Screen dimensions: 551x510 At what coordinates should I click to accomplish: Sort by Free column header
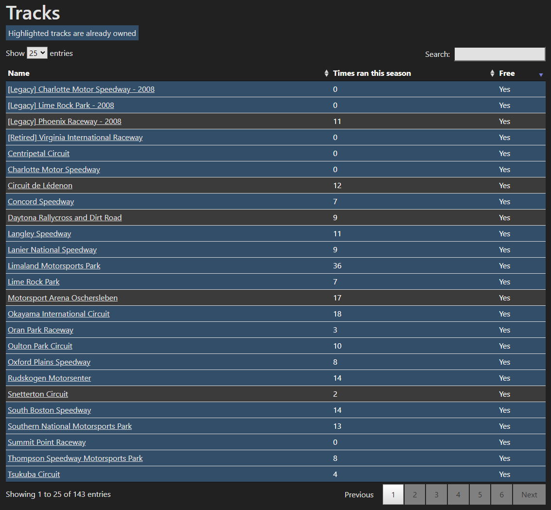tap(521, 73)
